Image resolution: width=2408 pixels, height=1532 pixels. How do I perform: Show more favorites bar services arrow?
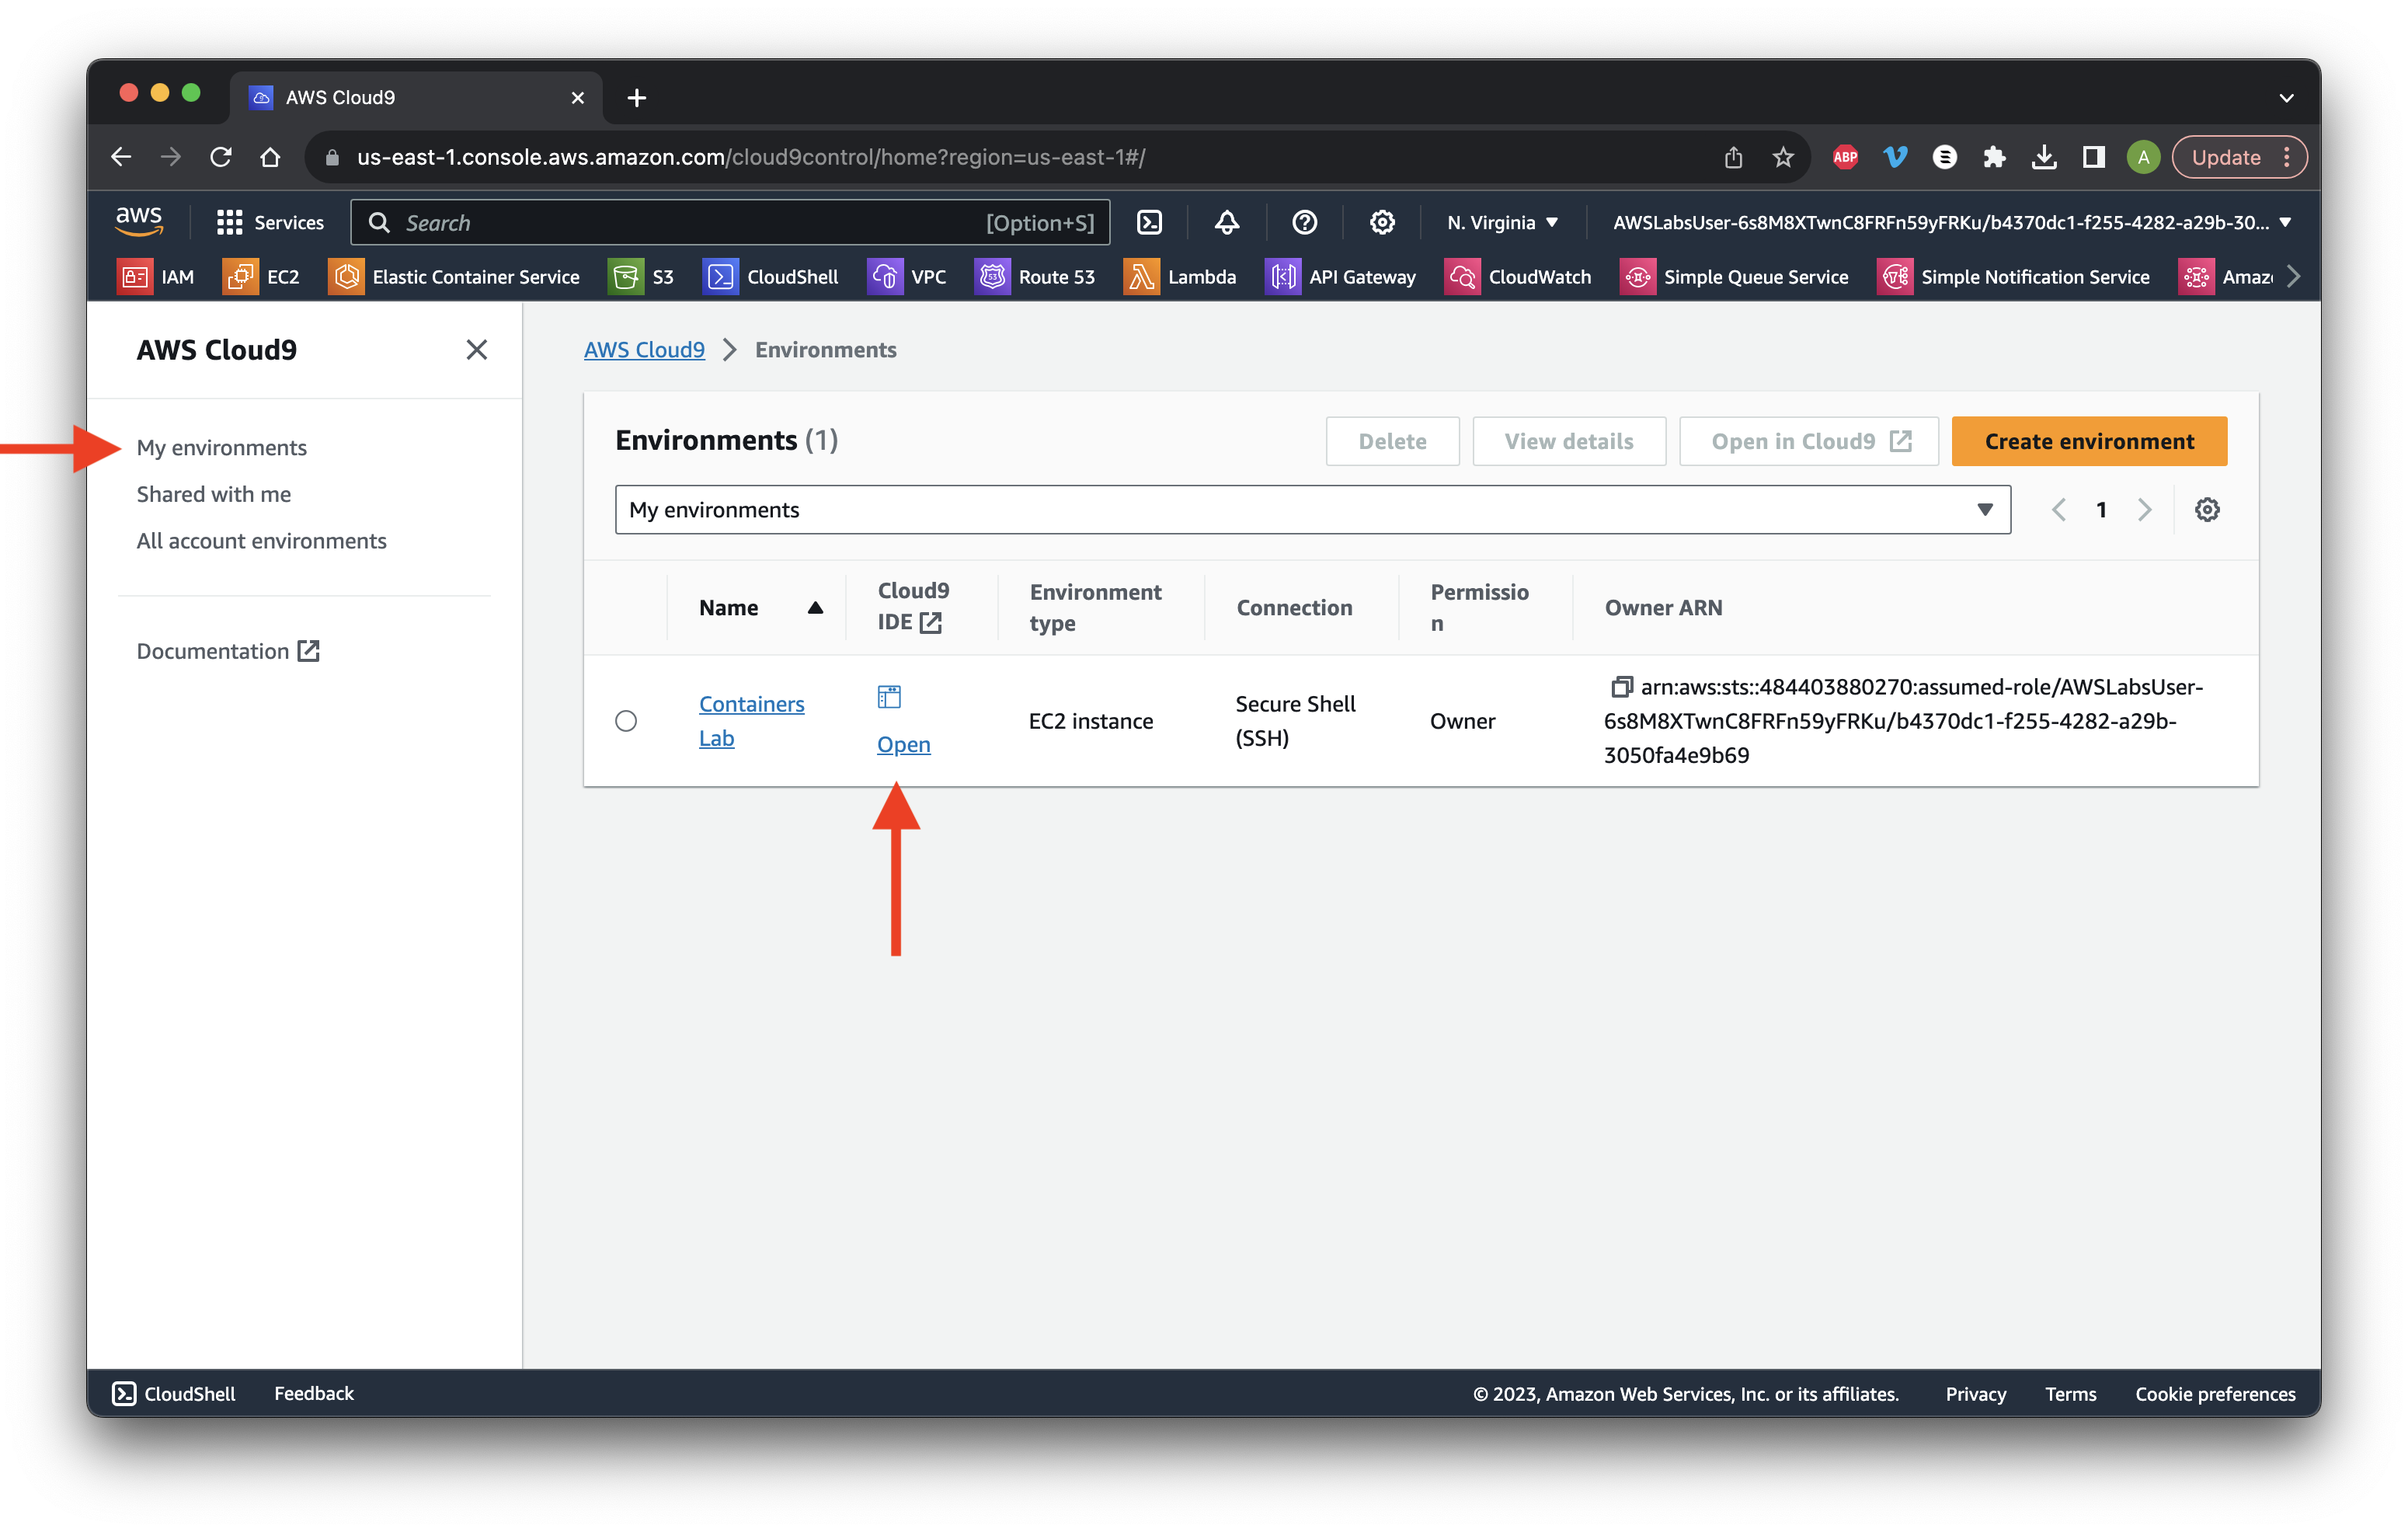point(2293,277)
